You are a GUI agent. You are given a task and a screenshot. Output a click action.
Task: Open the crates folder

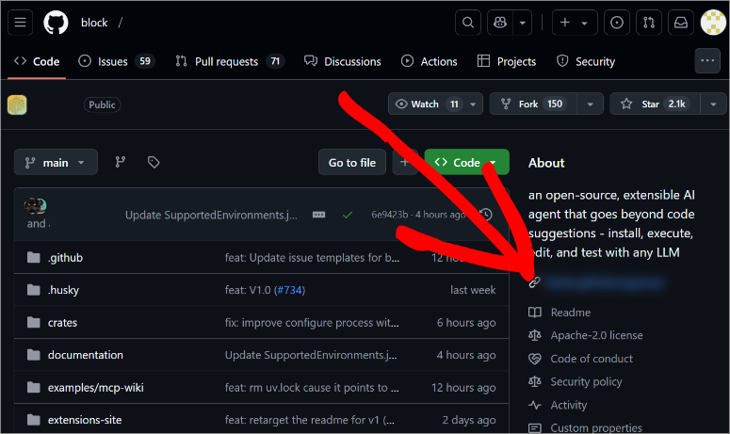(62, 322)
